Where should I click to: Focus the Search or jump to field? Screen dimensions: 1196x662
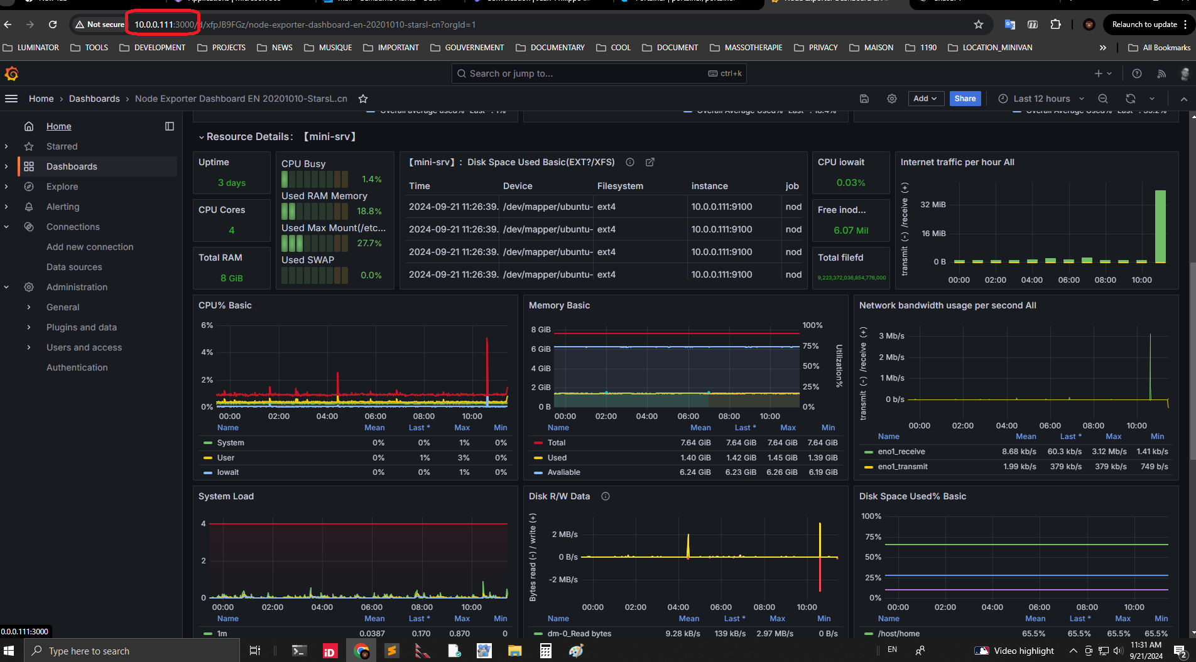pos(599,73)
